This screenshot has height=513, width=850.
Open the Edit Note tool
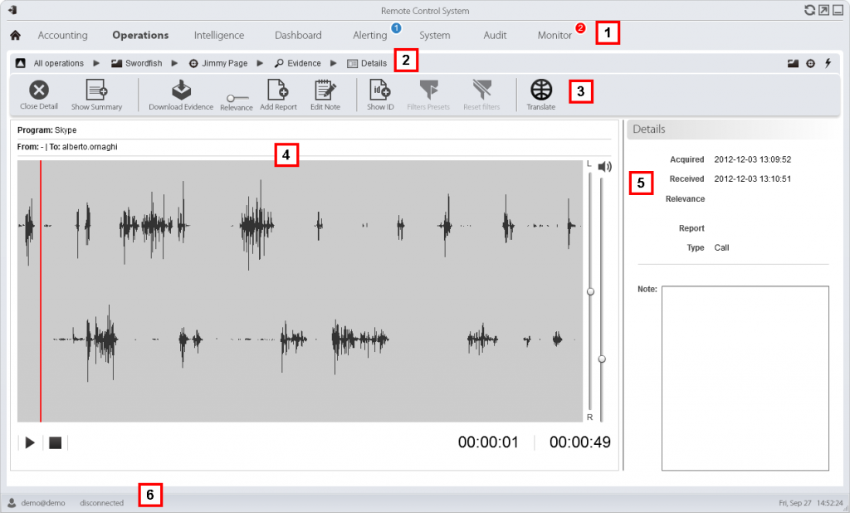coord(325,90)
